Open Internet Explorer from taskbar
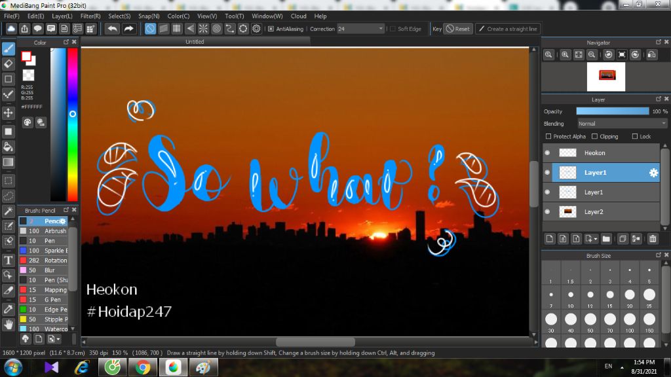This screenshot has width=671, height=377. [x=82, y=368]
